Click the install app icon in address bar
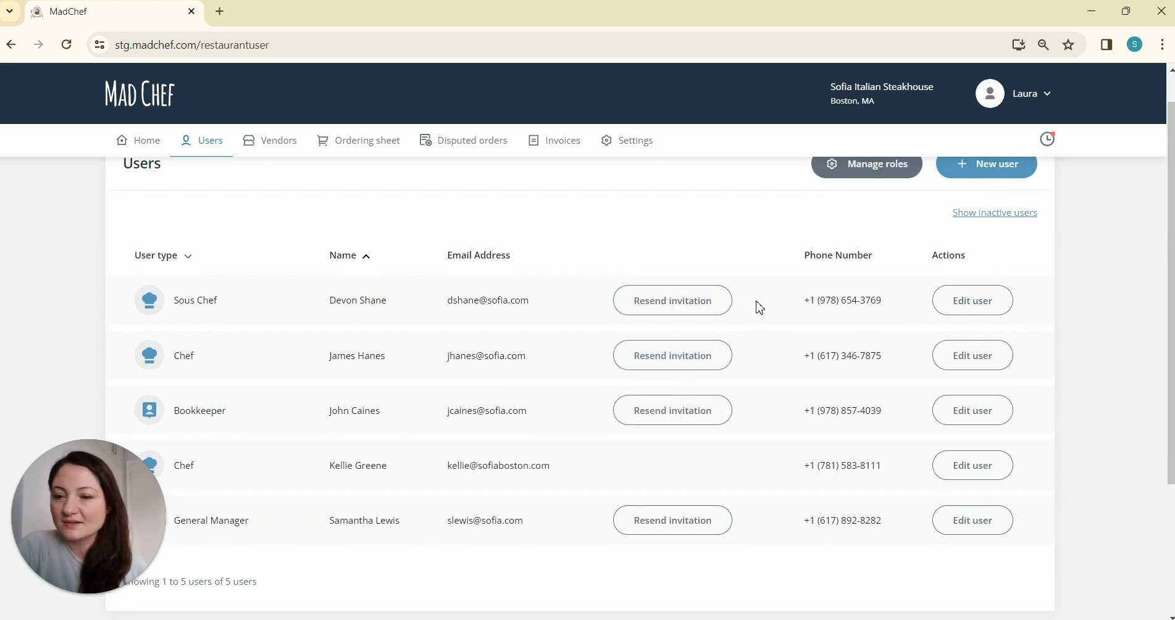The image size is (1175, 620). (1018, 45)
